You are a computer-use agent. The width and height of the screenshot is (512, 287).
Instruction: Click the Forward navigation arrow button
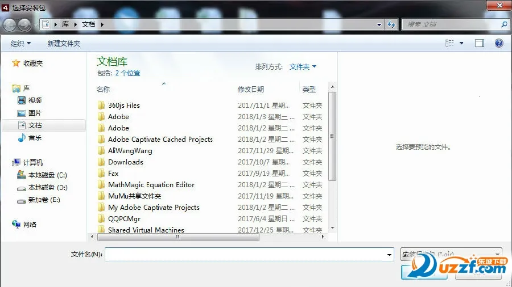point(24,25)
